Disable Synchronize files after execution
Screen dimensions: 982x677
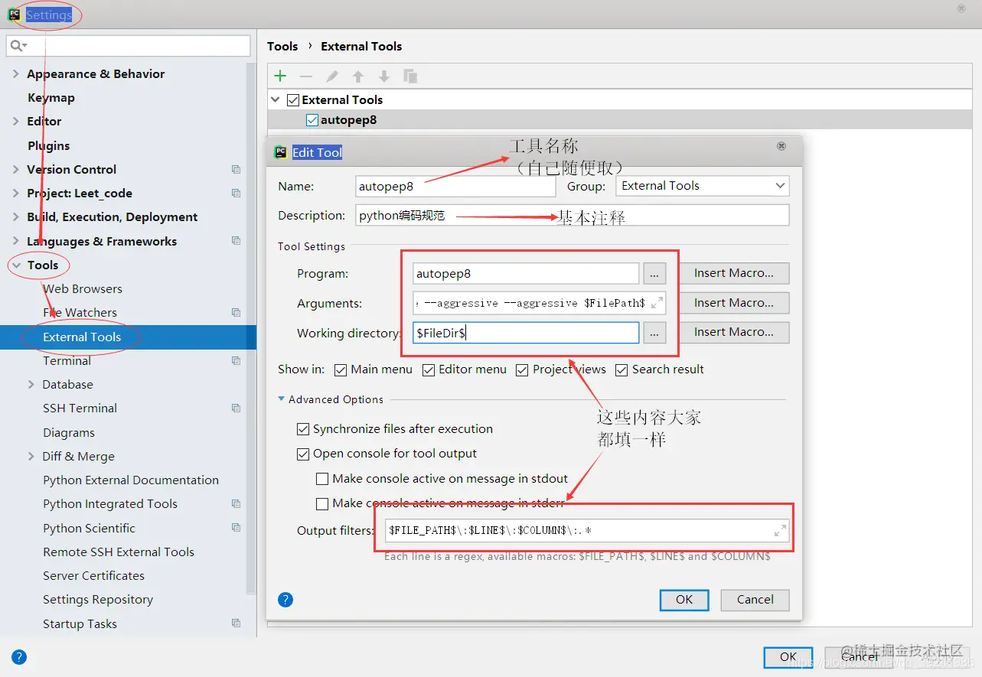pyautogui.click(x=303, y=429)
